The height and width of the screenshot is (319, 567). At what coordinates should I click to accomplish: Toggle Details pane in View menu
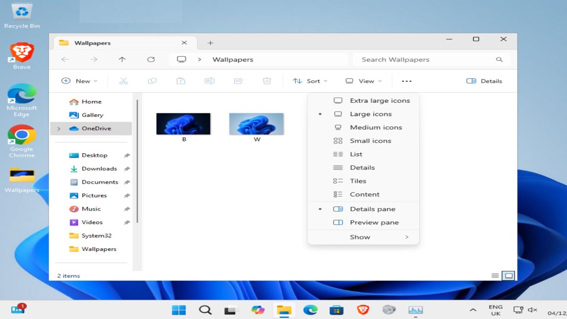click(363, 209)
